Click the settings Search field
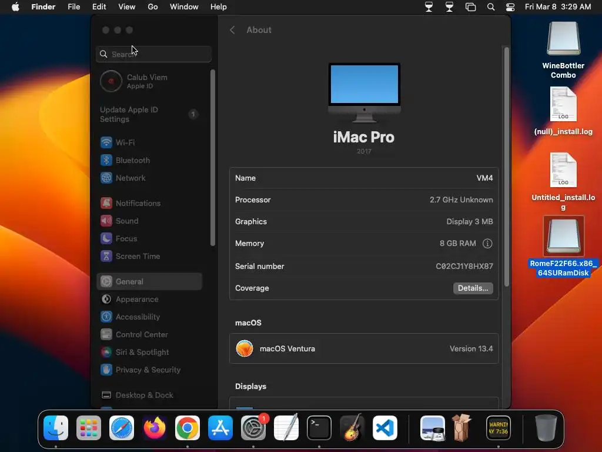This screenshot has width=602, height=452. [153, 54]
